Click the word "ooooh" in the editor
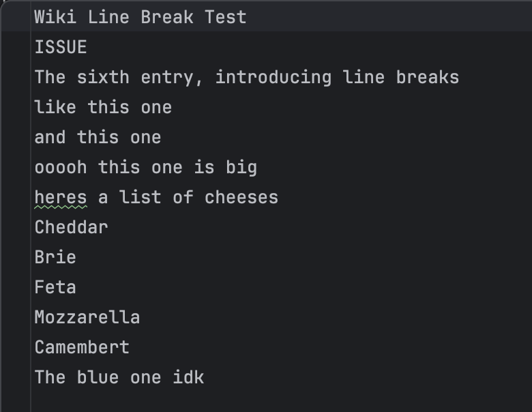The image size is (532, 412). 61,167
